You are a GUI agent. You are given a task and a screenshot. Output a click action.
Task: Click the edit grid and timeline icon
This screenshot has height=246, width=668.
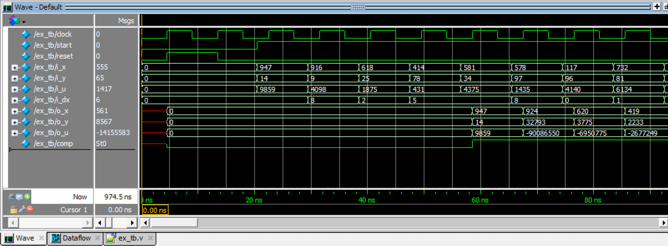(x=19, y=197)
